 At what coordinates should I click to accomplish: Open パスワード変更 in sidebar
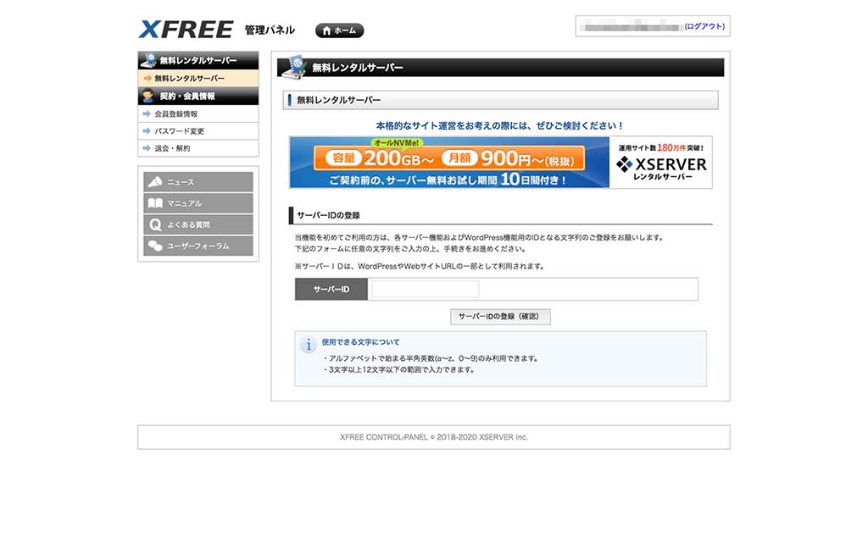198,131
